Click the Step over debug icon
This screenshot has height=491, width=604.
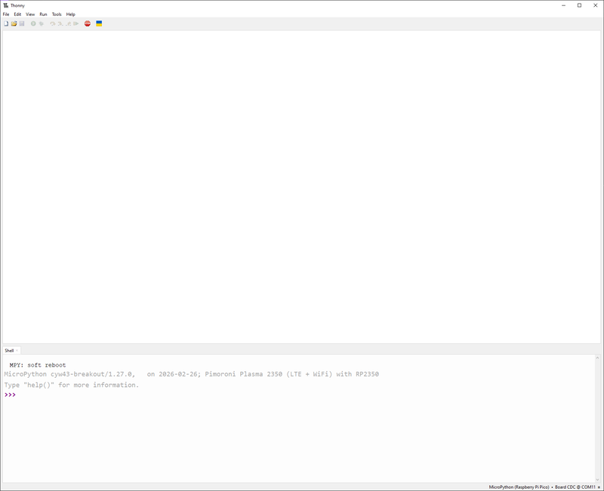(53, 23)
